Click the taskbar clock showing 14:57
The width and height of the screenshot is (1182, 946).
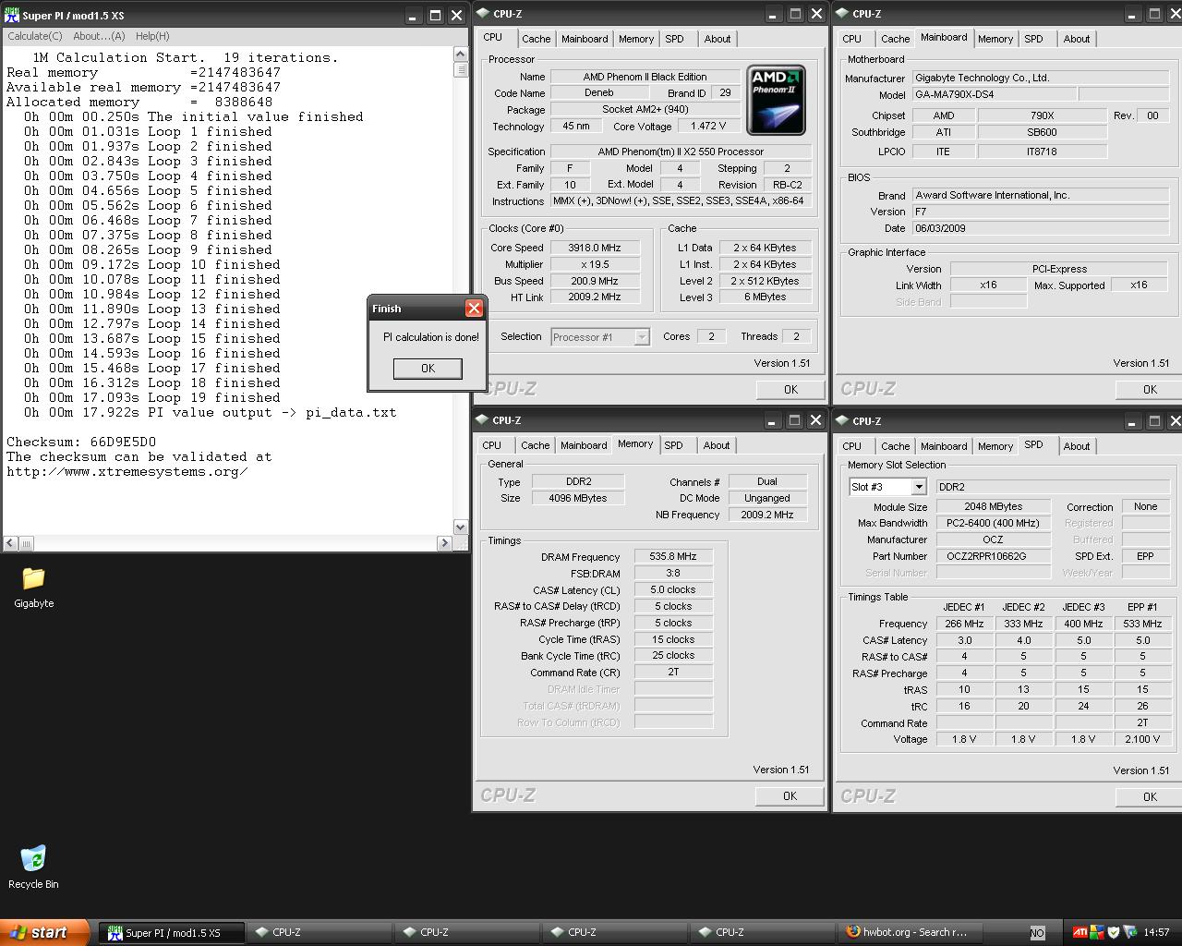(x=1156, y=932)
